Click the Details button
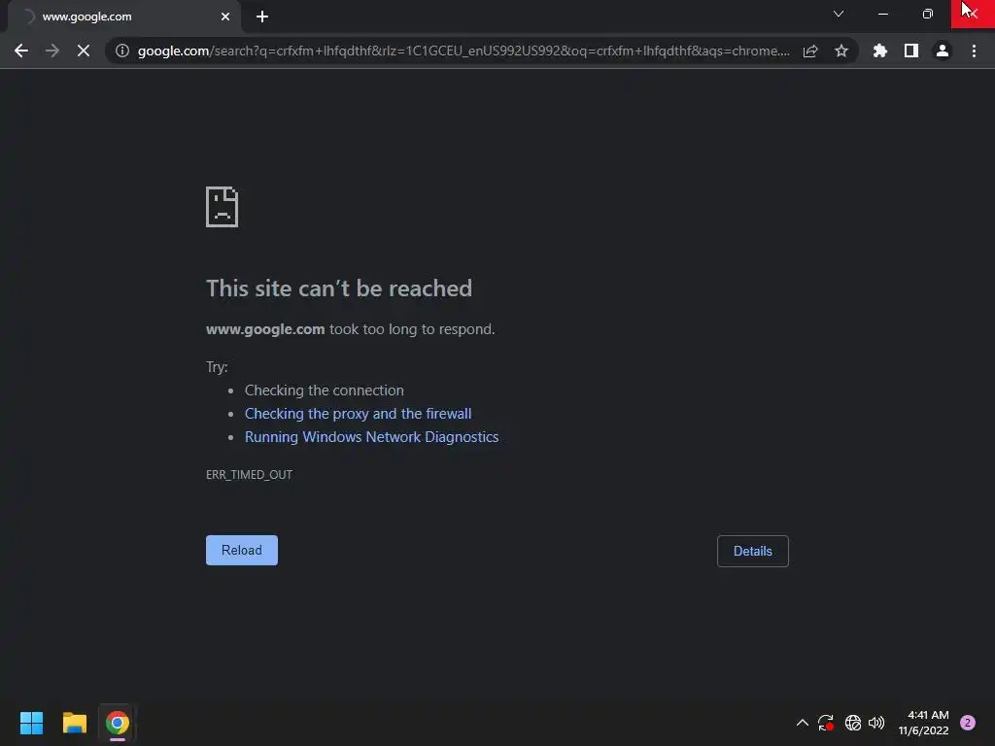This screenshot has height=746, width=995. pyautogui.click(x=753, y=552)
